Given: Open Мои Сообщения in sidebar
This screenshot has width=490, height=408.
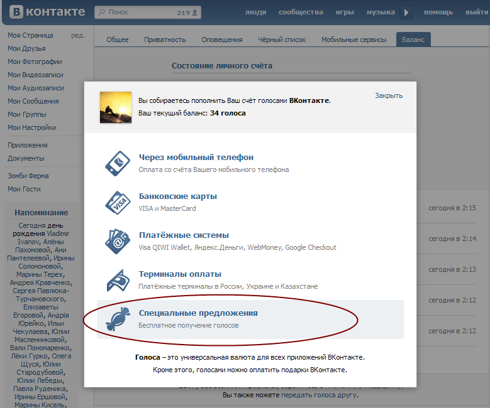Looking at the screenshot, I should (x=33, y=101).
